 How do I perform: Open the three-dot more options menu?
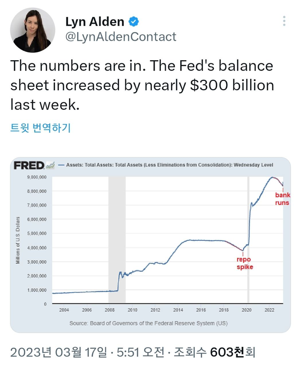coord(284,21)
